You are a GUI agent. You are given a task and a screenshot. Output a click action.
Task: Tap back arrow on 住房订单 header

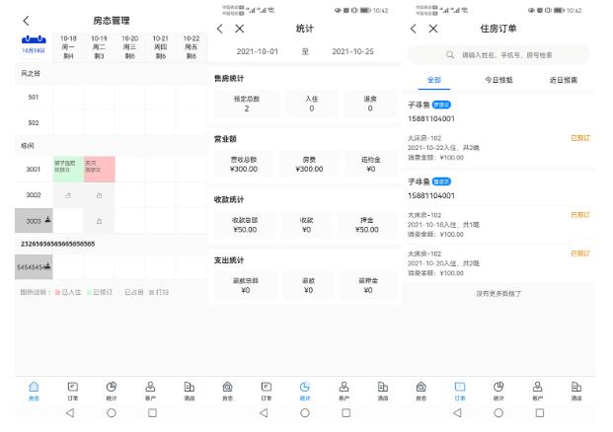click(x=414, y=29)
